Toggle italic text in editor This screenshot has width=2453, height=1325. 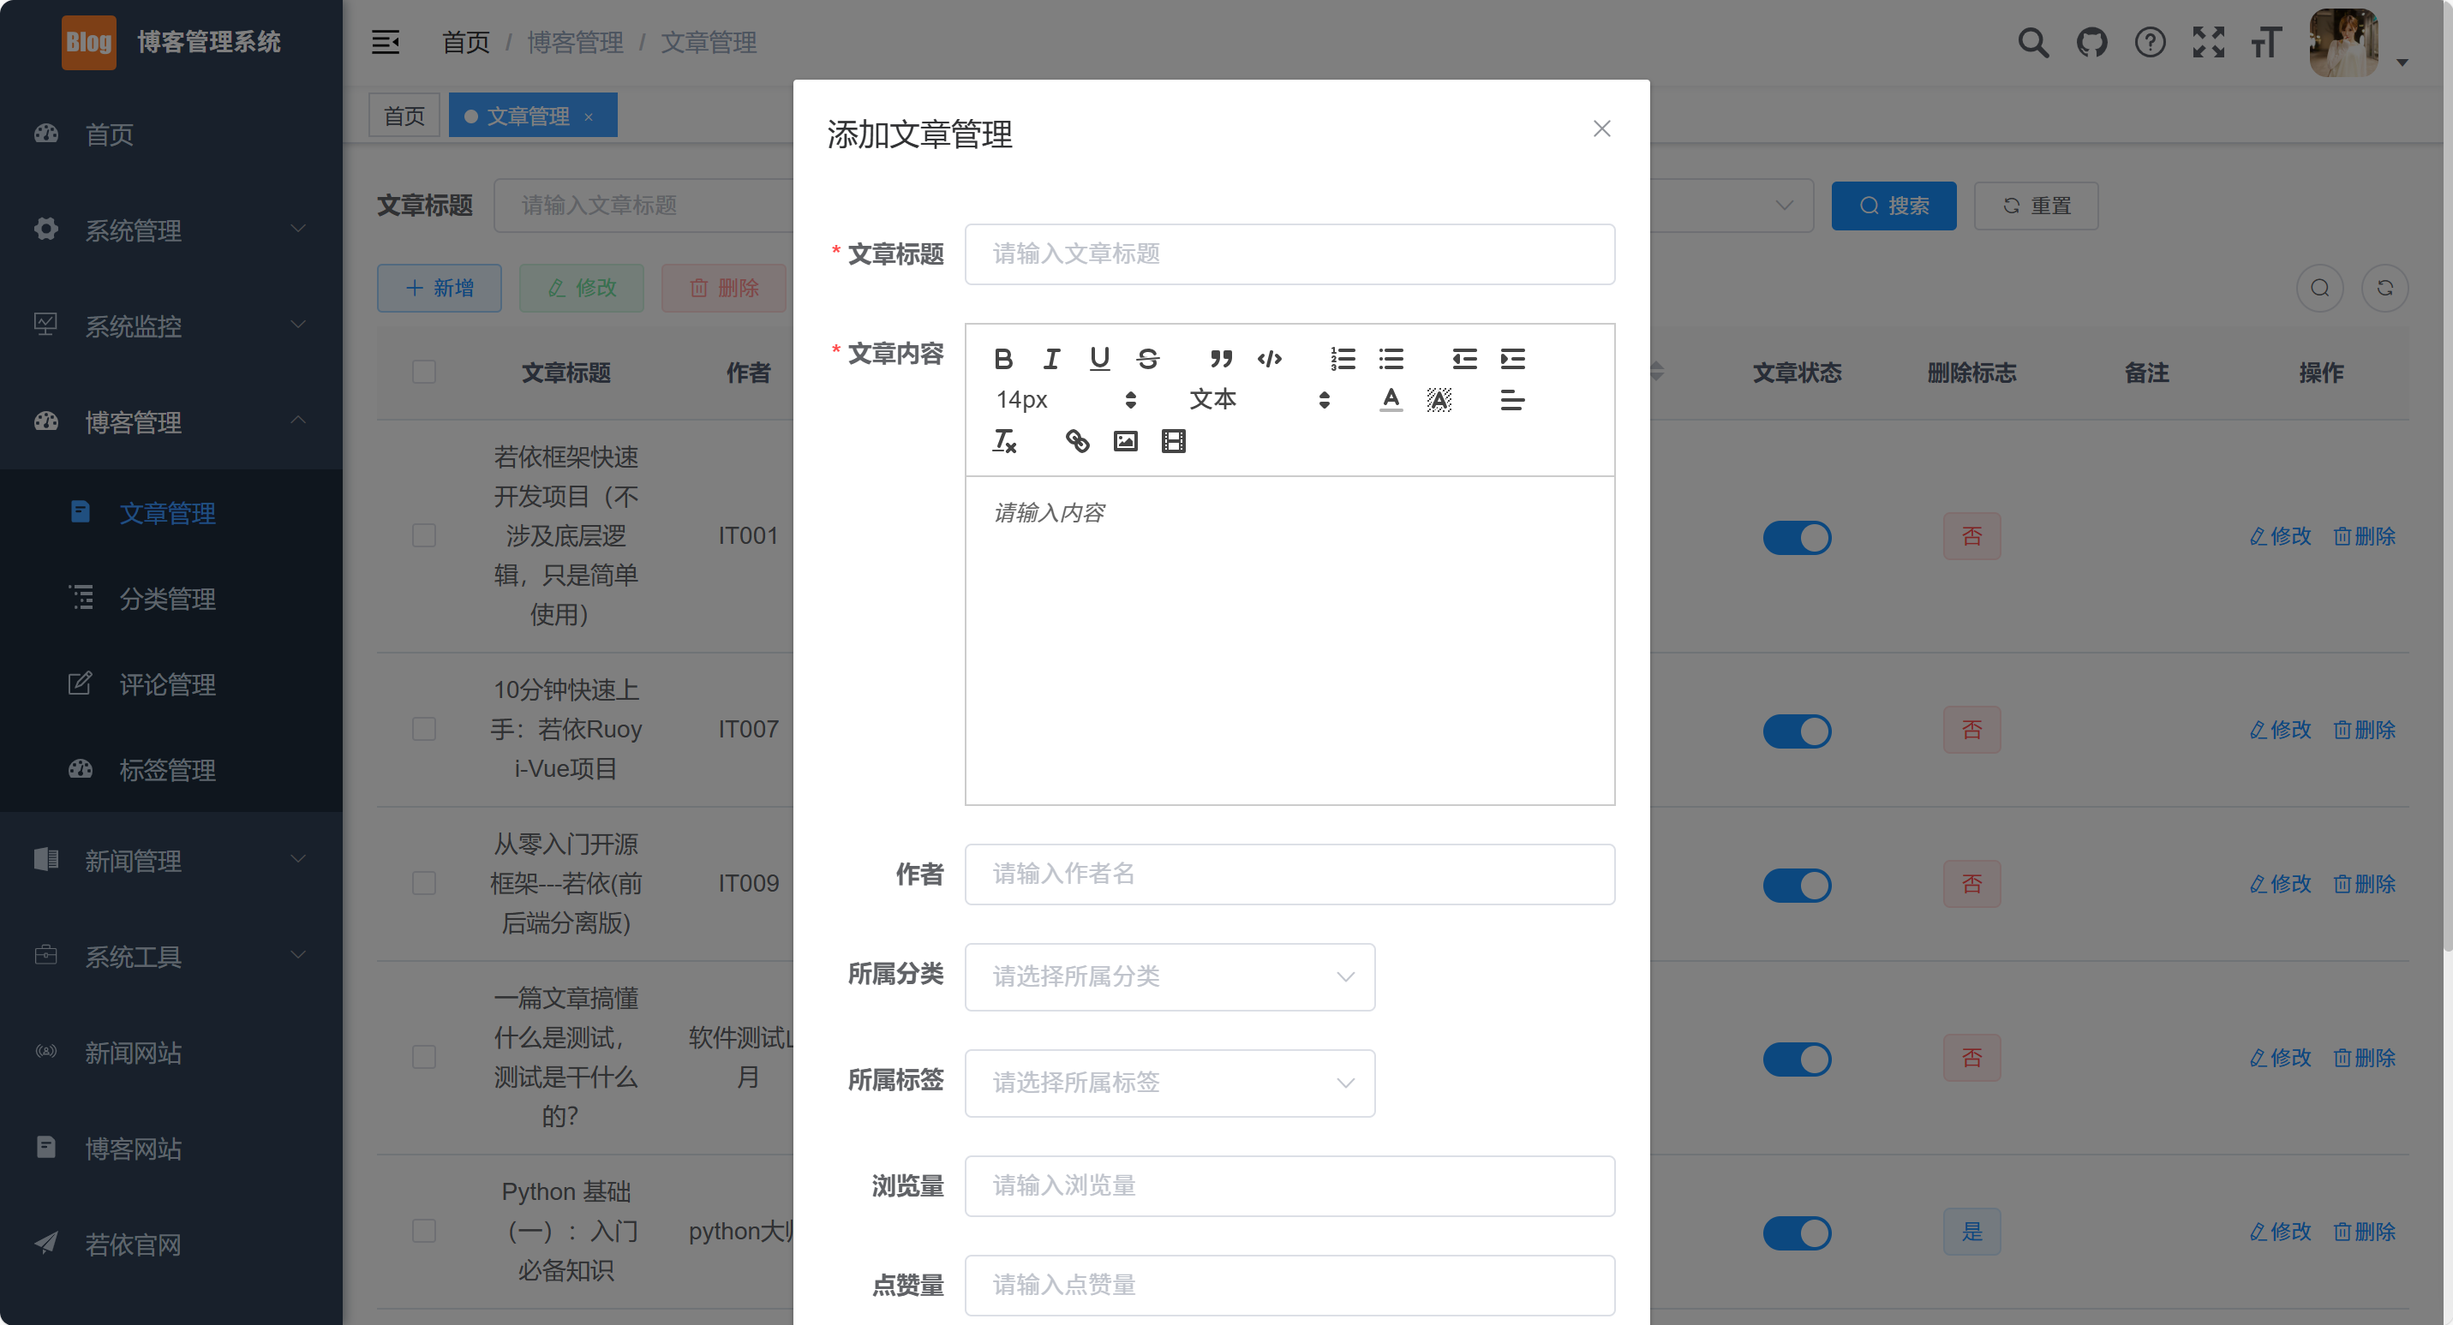click(x=1051, y=359)
